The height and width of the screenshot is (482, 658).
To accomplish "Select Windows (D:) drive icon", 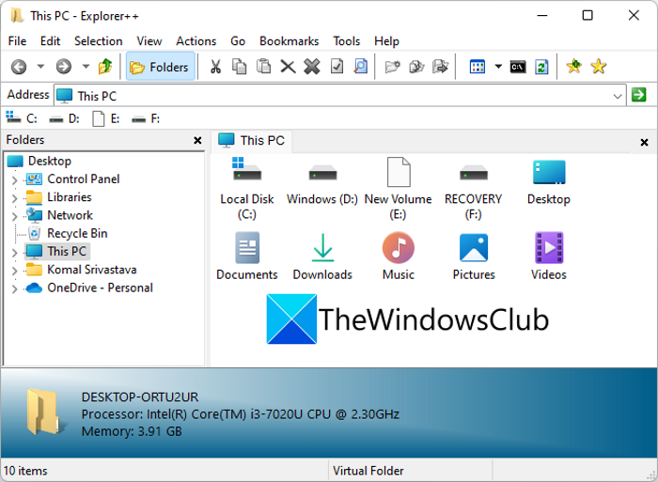I will tap(322, 181).
